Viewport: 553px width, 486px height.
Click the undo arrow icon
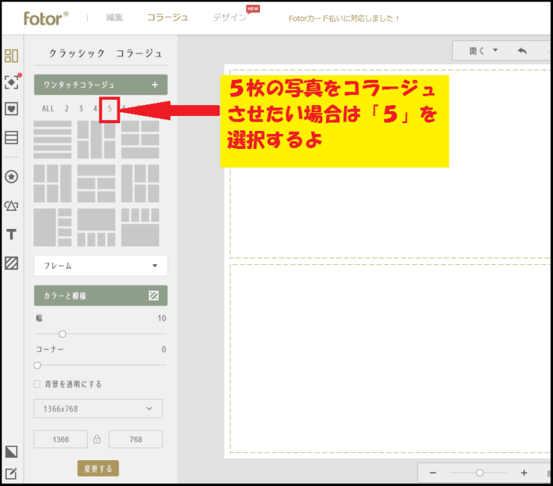522,51
